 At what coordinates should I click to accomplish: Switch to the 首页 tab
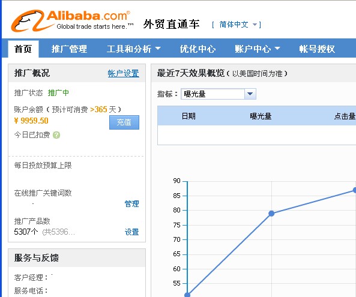[x=23, y=49]
